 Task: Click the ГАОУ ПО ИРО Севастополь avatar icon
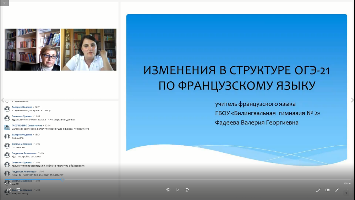(x=7, y=127)
